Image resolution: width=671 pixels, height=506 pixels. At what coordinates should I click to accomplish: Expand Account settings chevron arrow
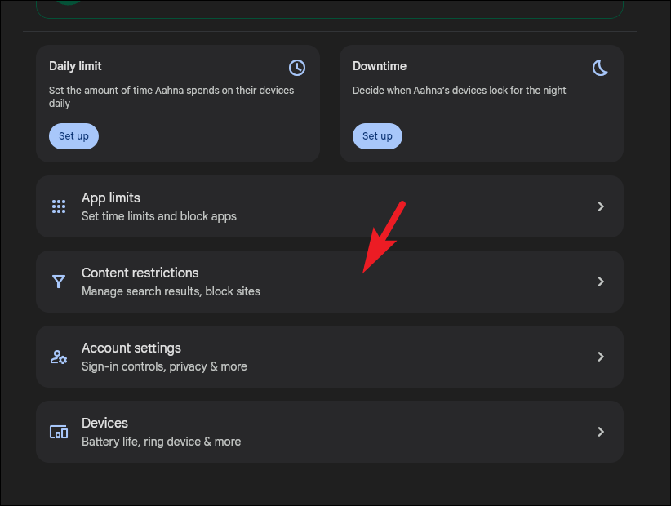click(601, 357)
